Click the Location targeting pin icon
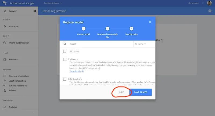Viewport: 215px width, 116px height. click(x=5, y=81)
